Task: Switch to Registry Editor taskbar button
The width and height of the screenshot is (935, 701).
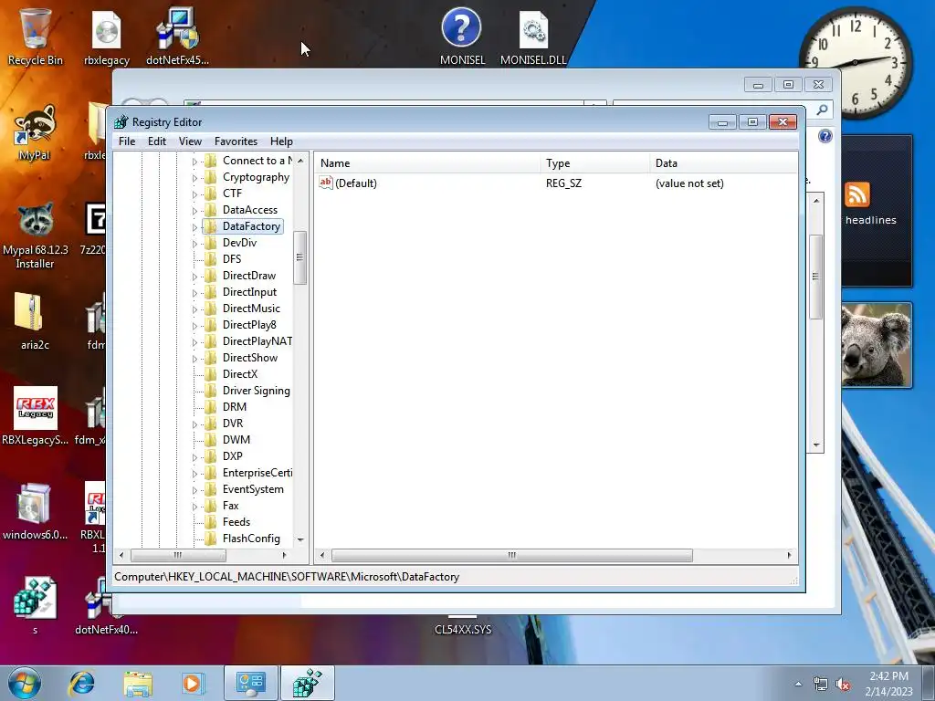Action: coord(308,683)
